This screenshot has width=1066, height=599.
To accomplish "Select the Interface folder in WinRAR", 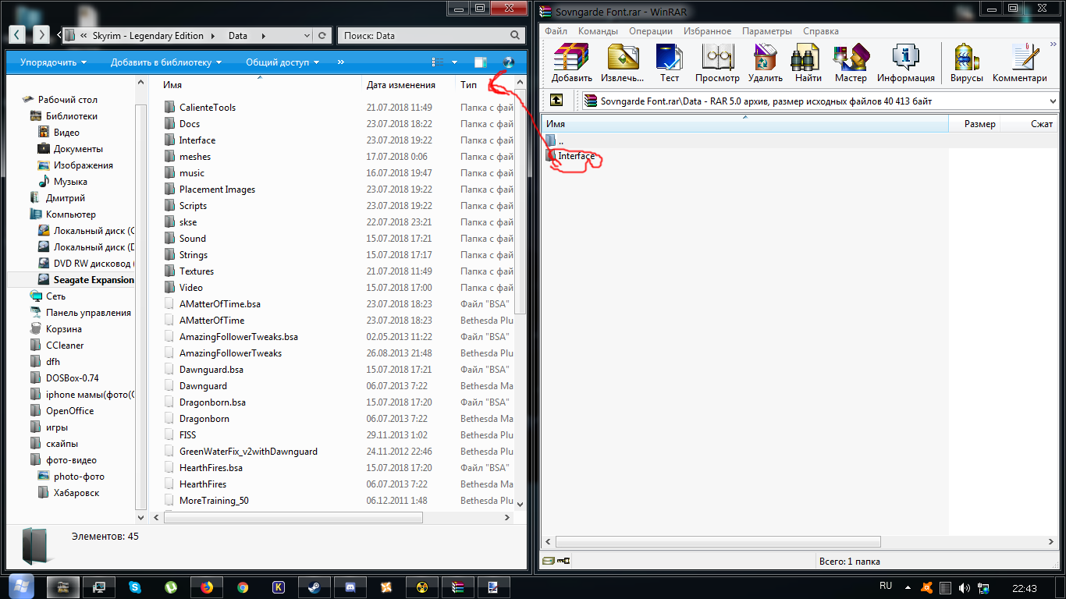I will (x=570, y=156).
